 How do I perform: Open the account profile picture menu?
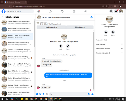tap(121, 11)
